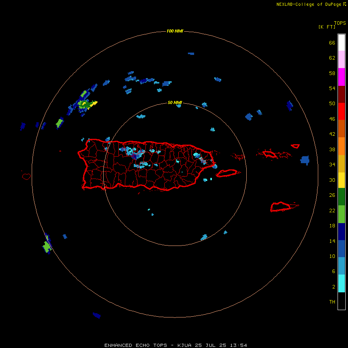
Task: Select the dark green legend swatch
Action: point(341,197)
